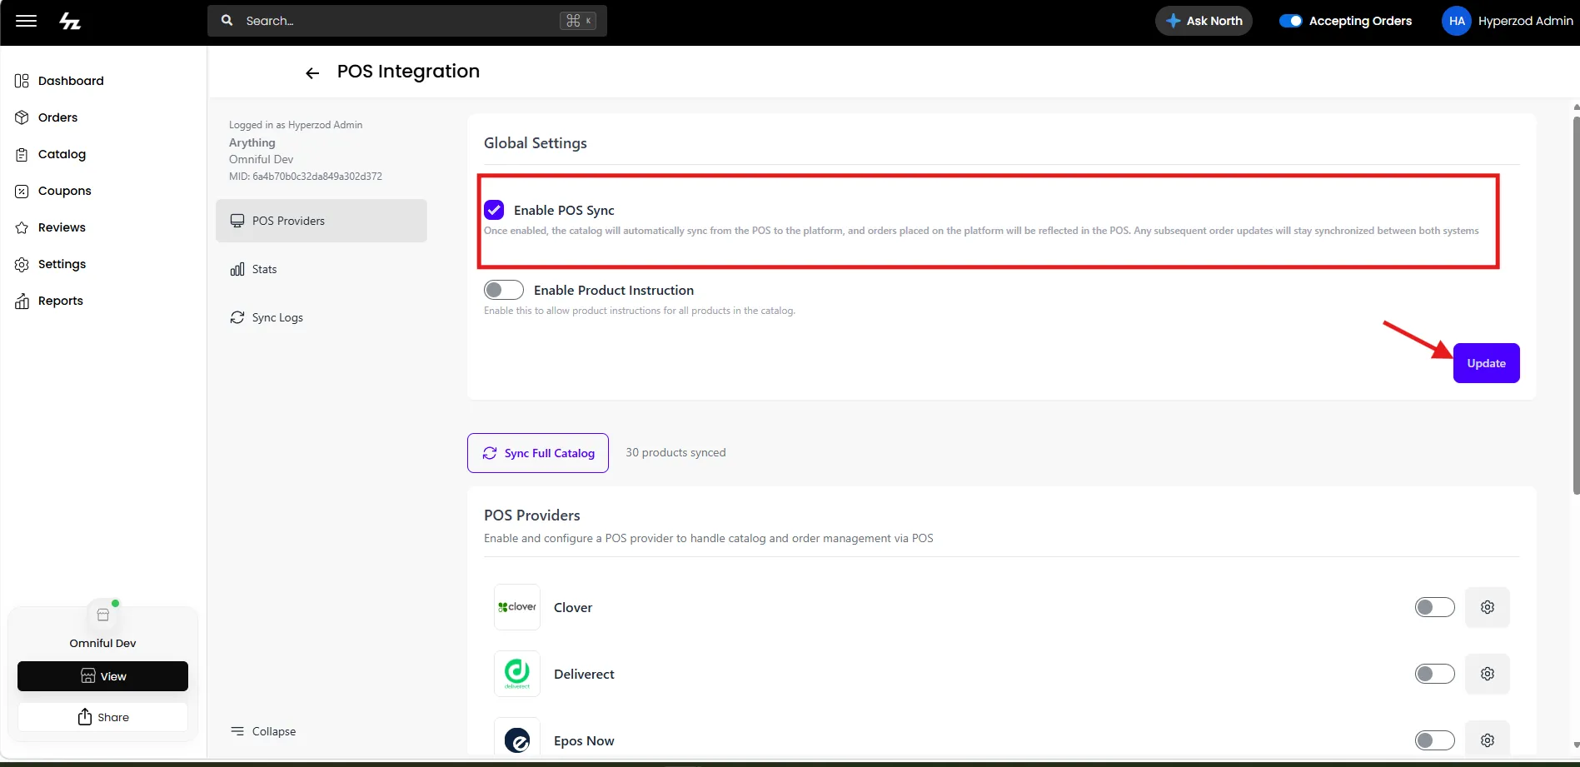Image resolution: width=1580 pixels, height=767 pixels.
Task: Focus the Search input field
Action: [x=407, y=21]
